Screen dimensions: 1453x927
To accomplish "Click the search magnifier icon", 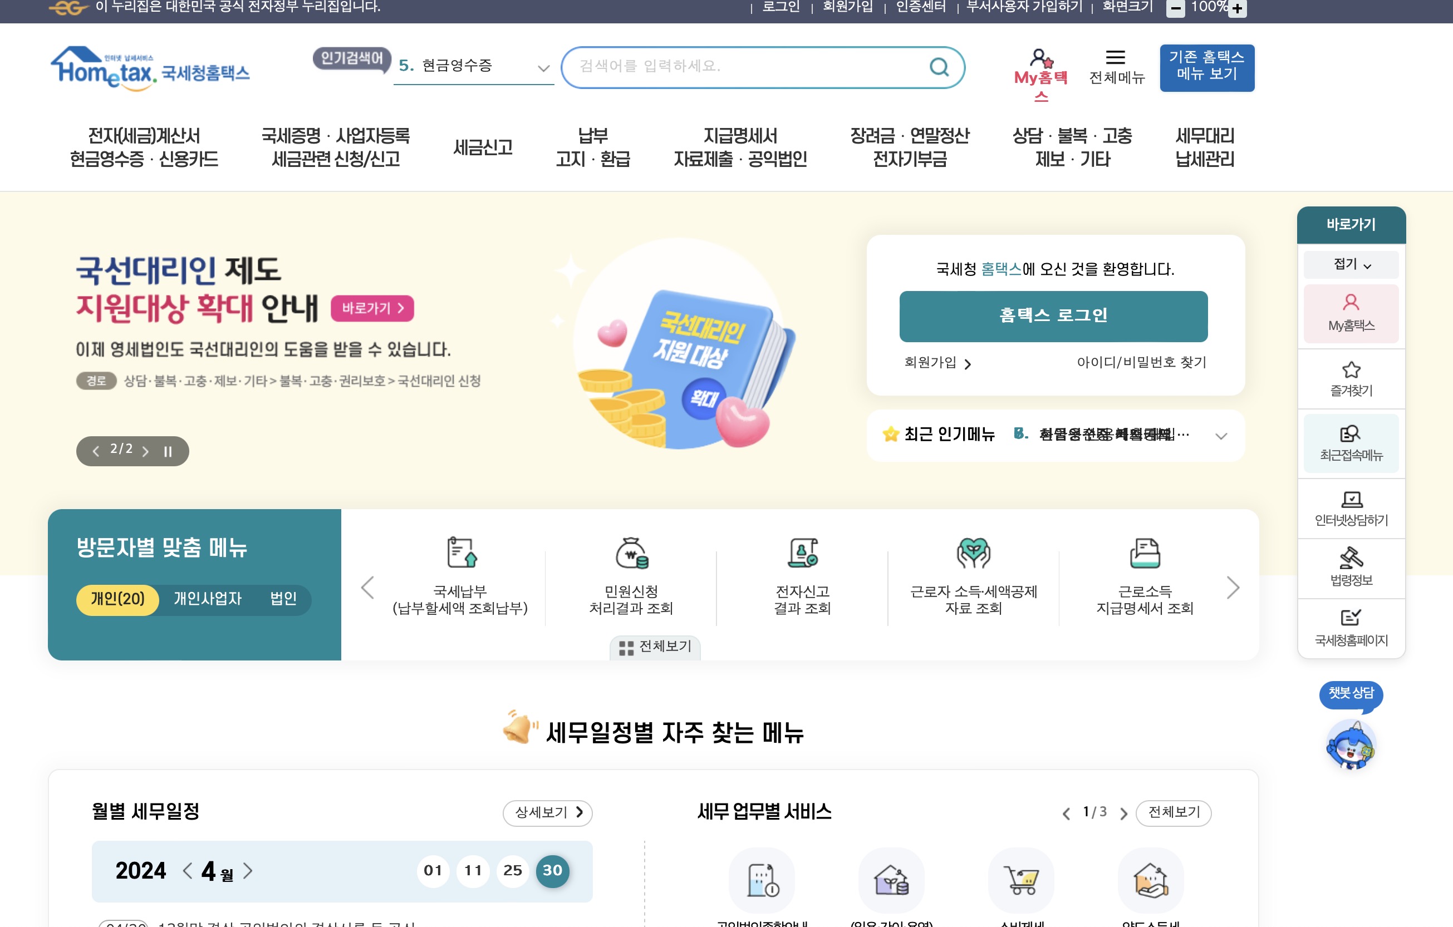I will tap(938, 66).
